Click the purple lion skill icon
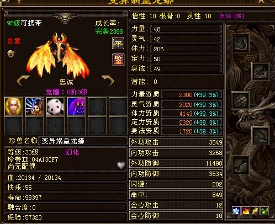This screenshot has height=224, width=275. (x=76, y=106)
